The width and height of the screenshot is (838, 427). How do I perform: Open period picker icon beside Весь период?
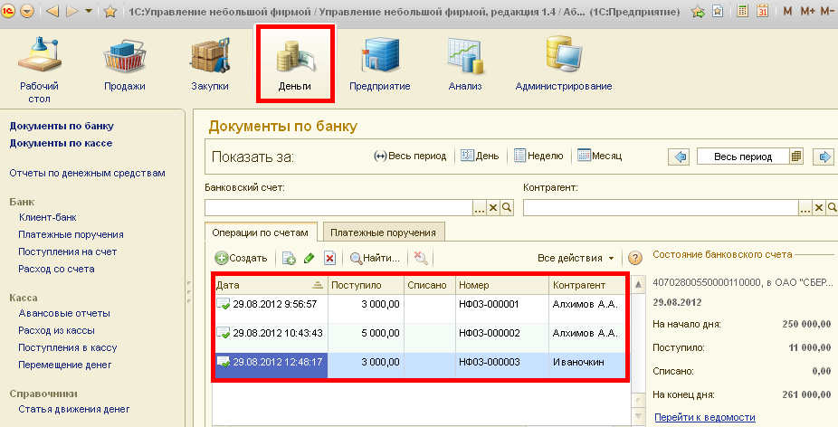pos(796,157)
